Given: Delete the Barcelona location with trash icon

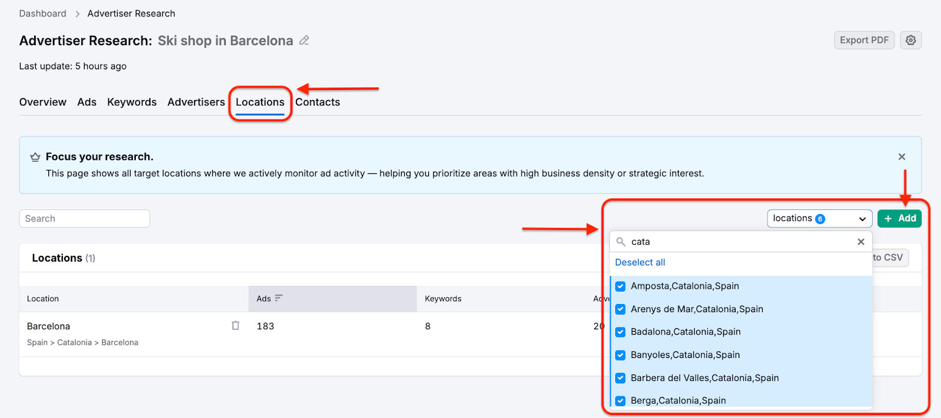Looking at the screenshot, I should tap(235, 325).
